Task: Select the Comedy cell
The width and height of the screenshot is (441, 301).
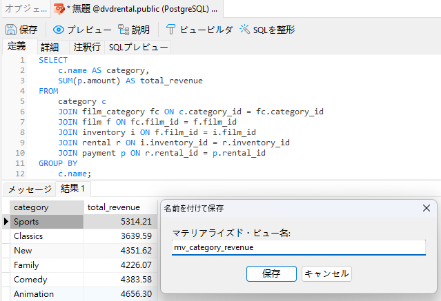Action: tap(47, 280)
